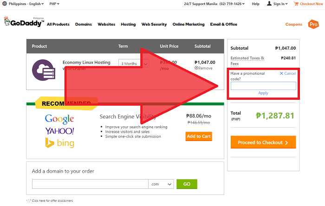Cancel the promotional code entry

coord(290,73)
